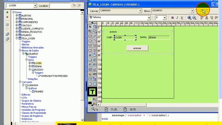Screen dimensions: 222x125
Task: Expand the ALERTAS form node
Action: [17, 15]
